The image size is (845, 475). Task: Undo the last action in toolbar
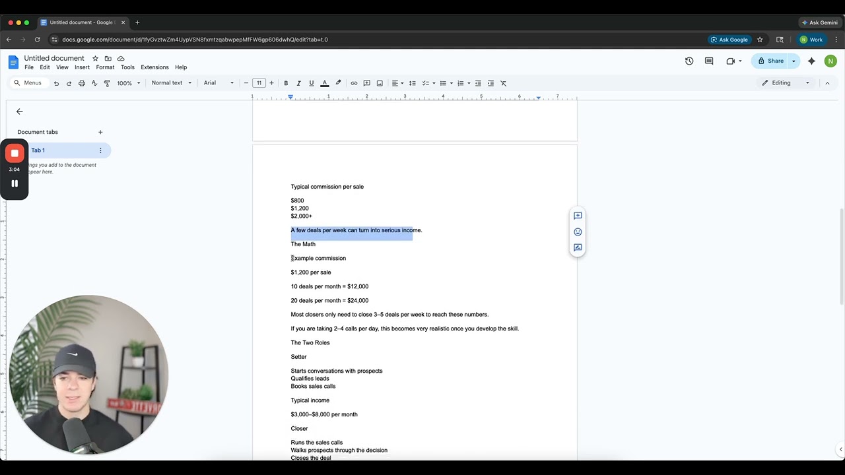pos(56,83)
